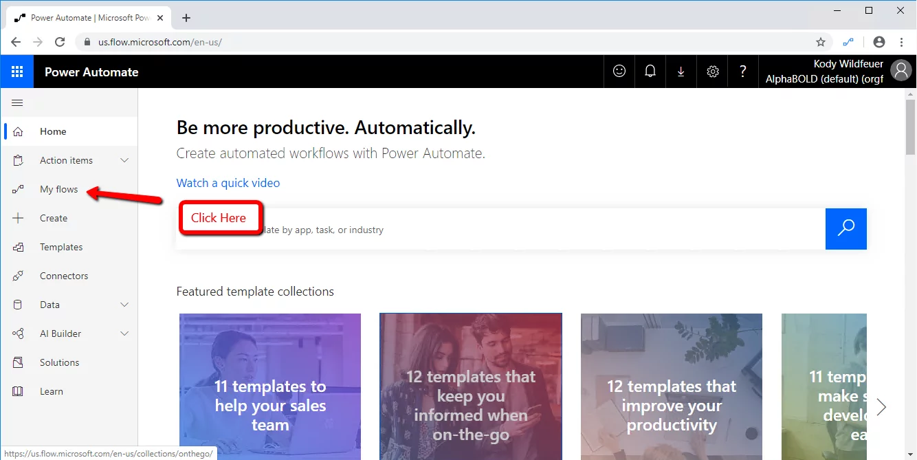Click the Home house icon
Screen dimensions: 917x460
click(18, 131)
